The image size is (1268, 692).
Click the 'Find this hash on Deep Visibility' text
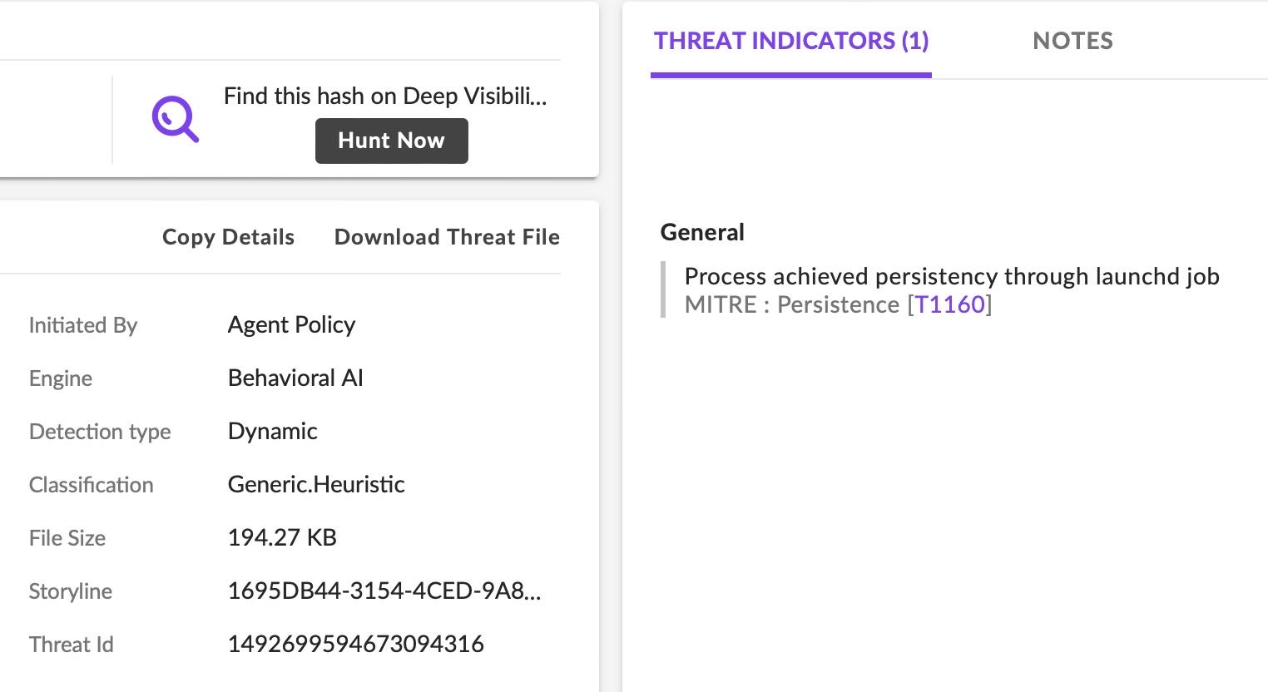point(385,96)
